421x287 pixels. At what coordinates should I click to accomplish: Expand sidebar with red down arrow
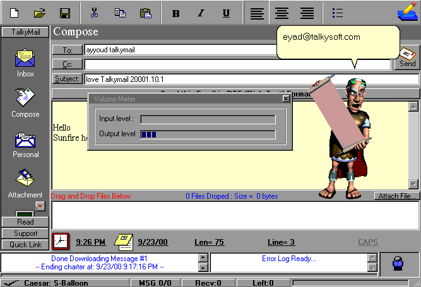click(x=40, y=206)
